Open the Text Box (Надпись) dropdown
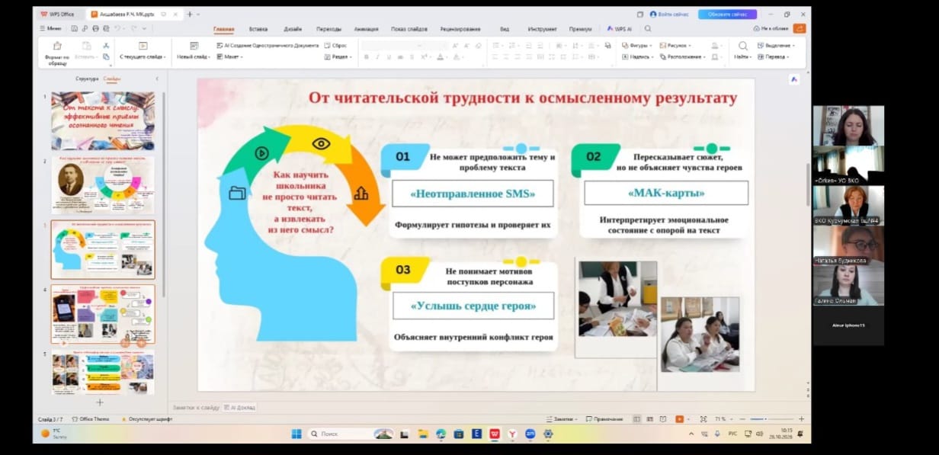Viewport: 939px width, 455px height. pos(638,57)
